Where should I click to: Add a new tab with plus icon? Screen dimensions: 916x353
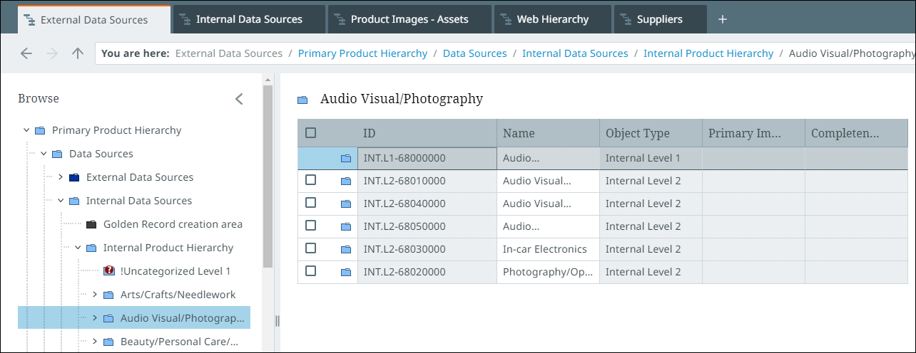click(x=722, y=19)
